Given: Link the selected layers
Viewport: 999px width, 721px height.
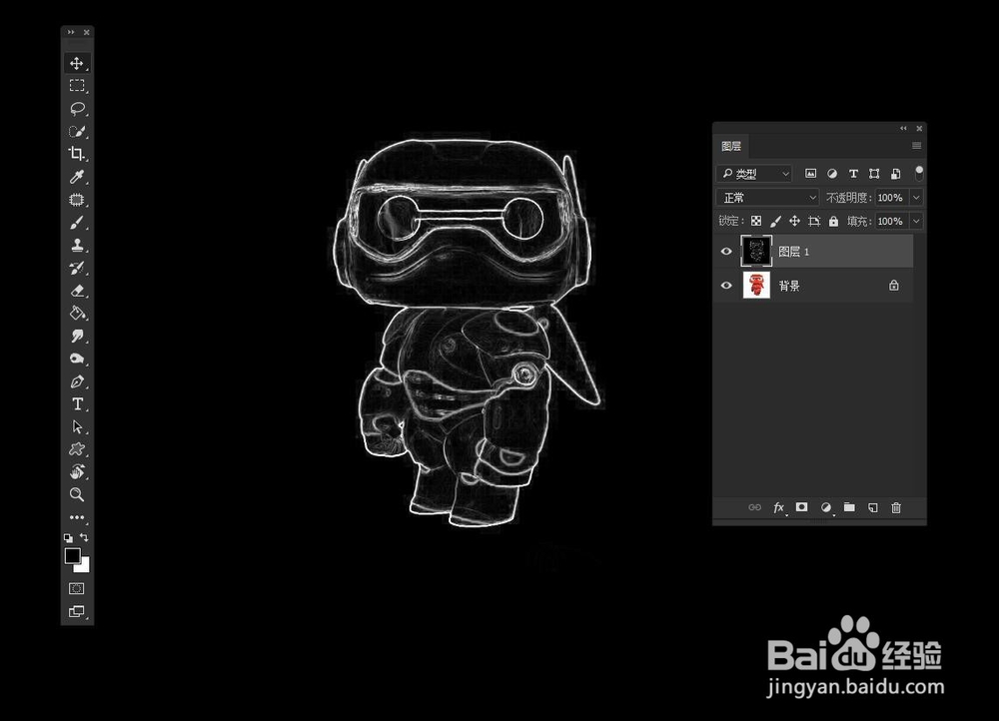Looking at the screenshot, I should click(754, 507).
